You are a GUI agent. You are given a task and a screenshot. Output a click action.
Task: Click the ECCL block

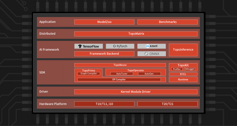pos(183,74)
